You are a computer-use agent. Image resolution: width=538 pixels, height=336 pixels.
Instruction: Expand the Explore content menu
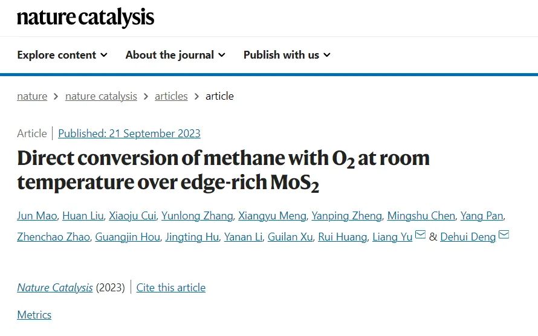(62, 55)
